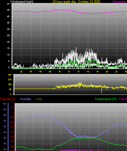Click the '16' hour label on the time axis
This screenshot has width=127, height=151.
[x=88, y=72]
